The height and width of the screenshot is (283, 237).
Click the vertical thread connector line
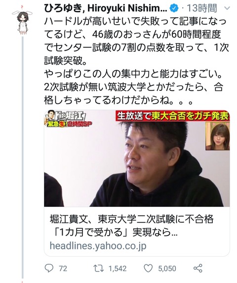(x=23, y=157)
